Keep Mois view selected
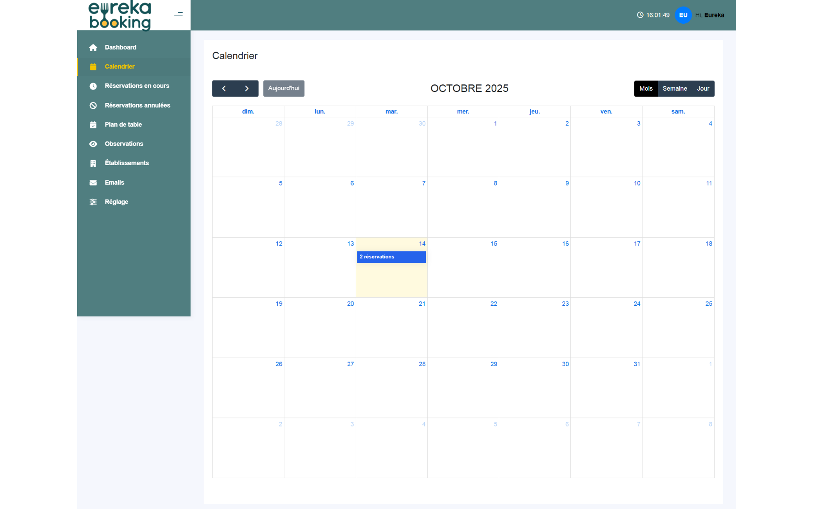This screenshot has height=509, width=813. tap(646, 89)
